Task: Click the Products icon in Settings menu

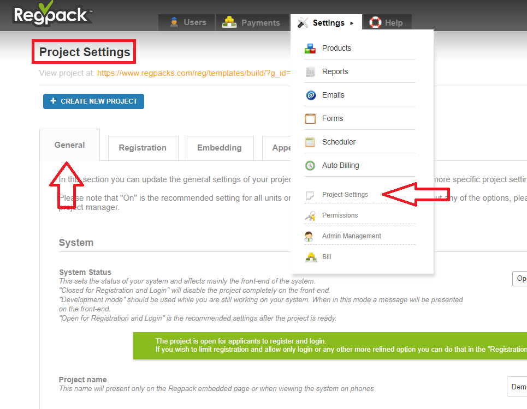Action: [x=310, y=49]
